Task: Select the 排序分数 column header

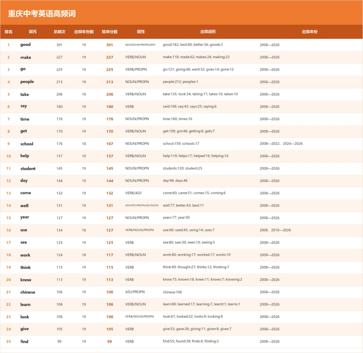Action: (110, 32)
